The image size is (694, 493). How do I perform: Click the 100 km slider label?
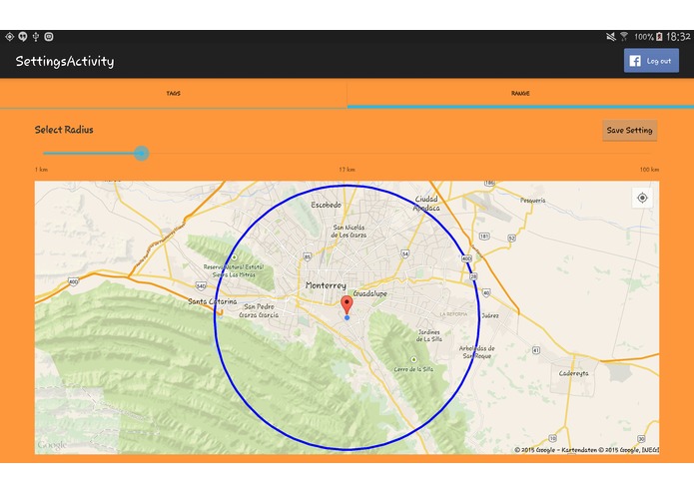coord(649,170)
